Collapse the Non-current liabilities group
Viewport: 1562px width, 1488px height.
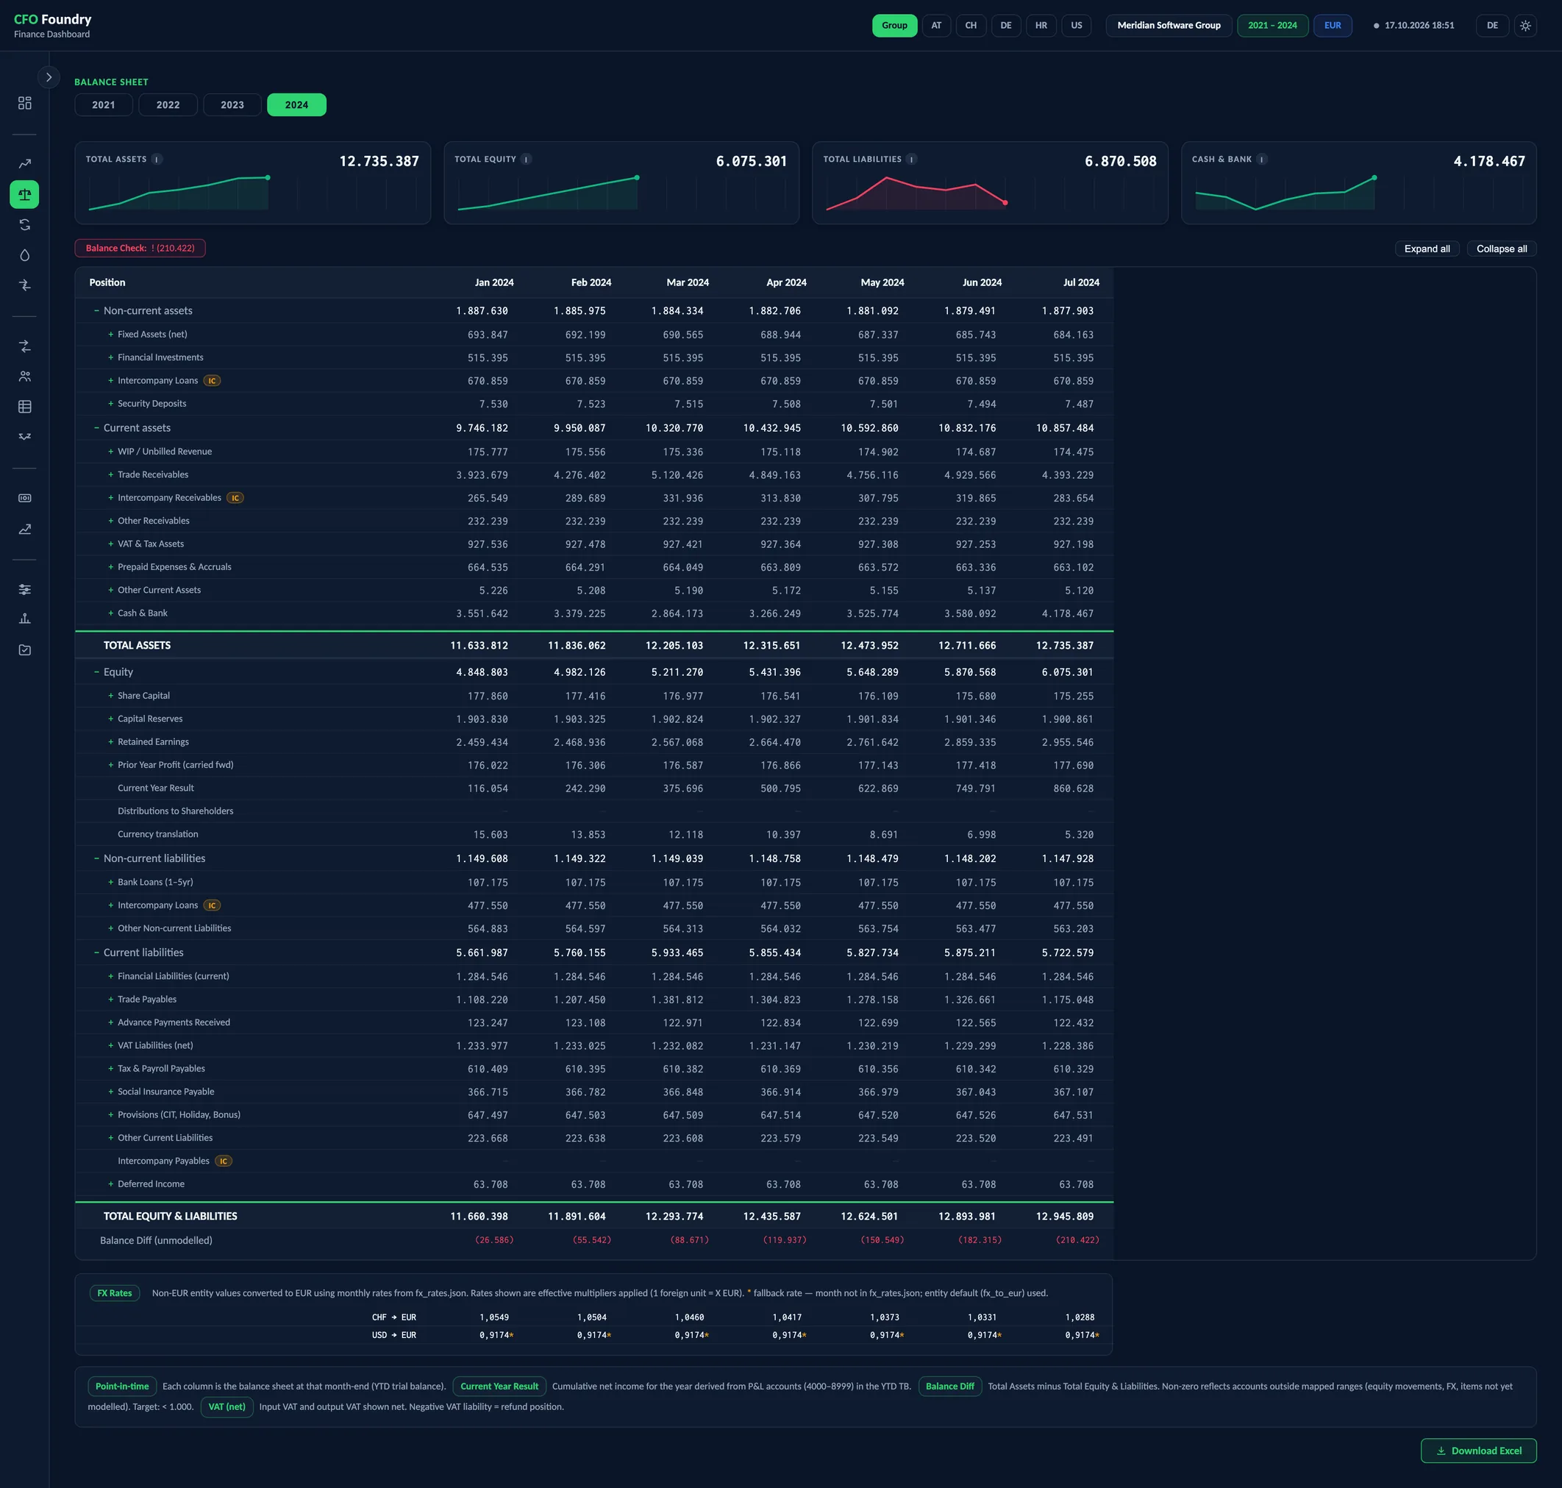(x=97, y=858)
